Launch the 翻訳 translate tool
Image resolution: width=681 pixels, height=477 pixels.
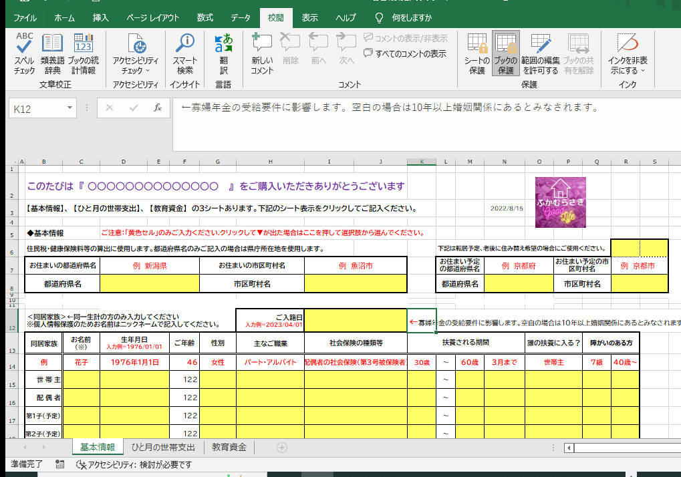224,54
